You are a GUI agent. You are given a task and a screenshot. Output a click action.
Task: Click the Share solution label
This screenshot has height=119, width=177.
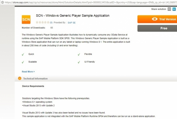pyautogui.click(x=159, y=9)
